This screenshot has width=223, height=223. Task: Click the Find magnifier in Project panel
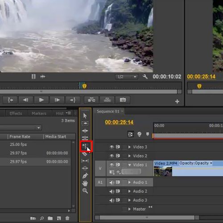42,218
